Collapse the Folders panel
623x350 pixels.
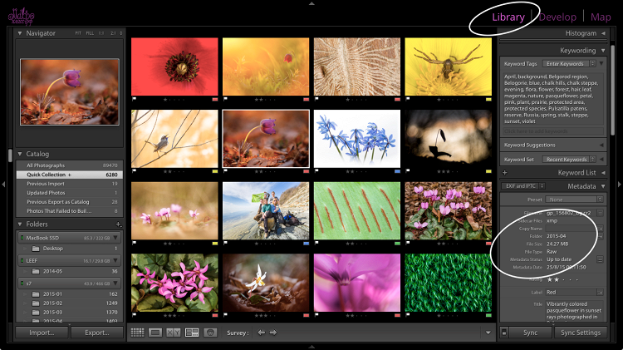(19, 224)
